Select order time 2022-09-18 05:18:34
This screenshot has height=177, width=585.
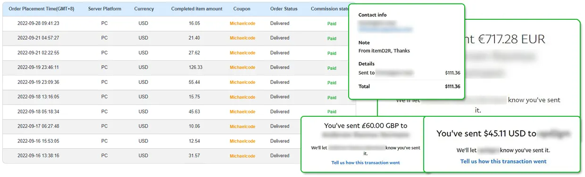coord(38,112)
